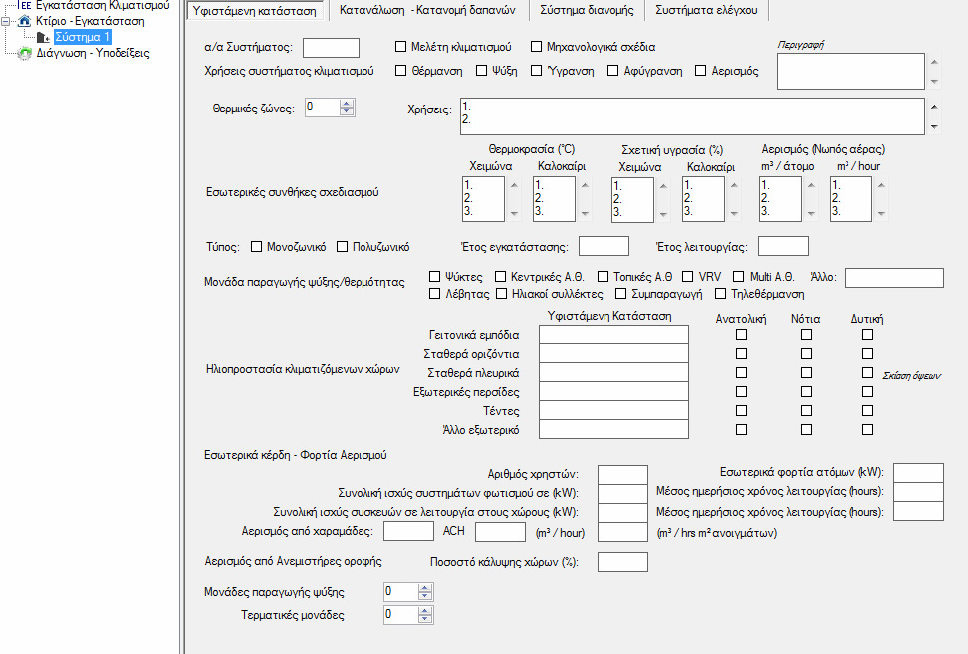Click the Χρήσεις list text area
968x654 pixels.
tap(692, 116)
